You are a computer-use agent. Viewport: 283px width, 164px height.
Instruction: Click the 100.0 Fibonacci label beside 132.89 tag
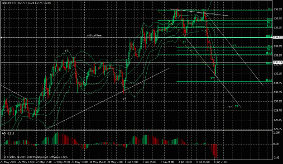269,63
